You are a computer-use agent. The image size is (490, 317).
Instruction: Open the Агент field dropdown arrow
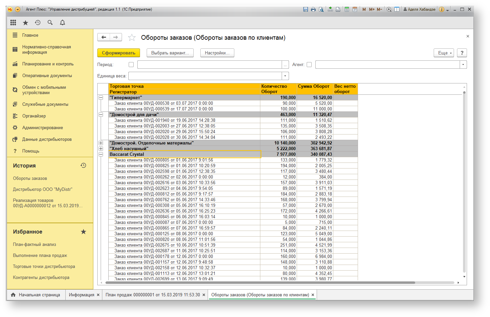[463, 65]
